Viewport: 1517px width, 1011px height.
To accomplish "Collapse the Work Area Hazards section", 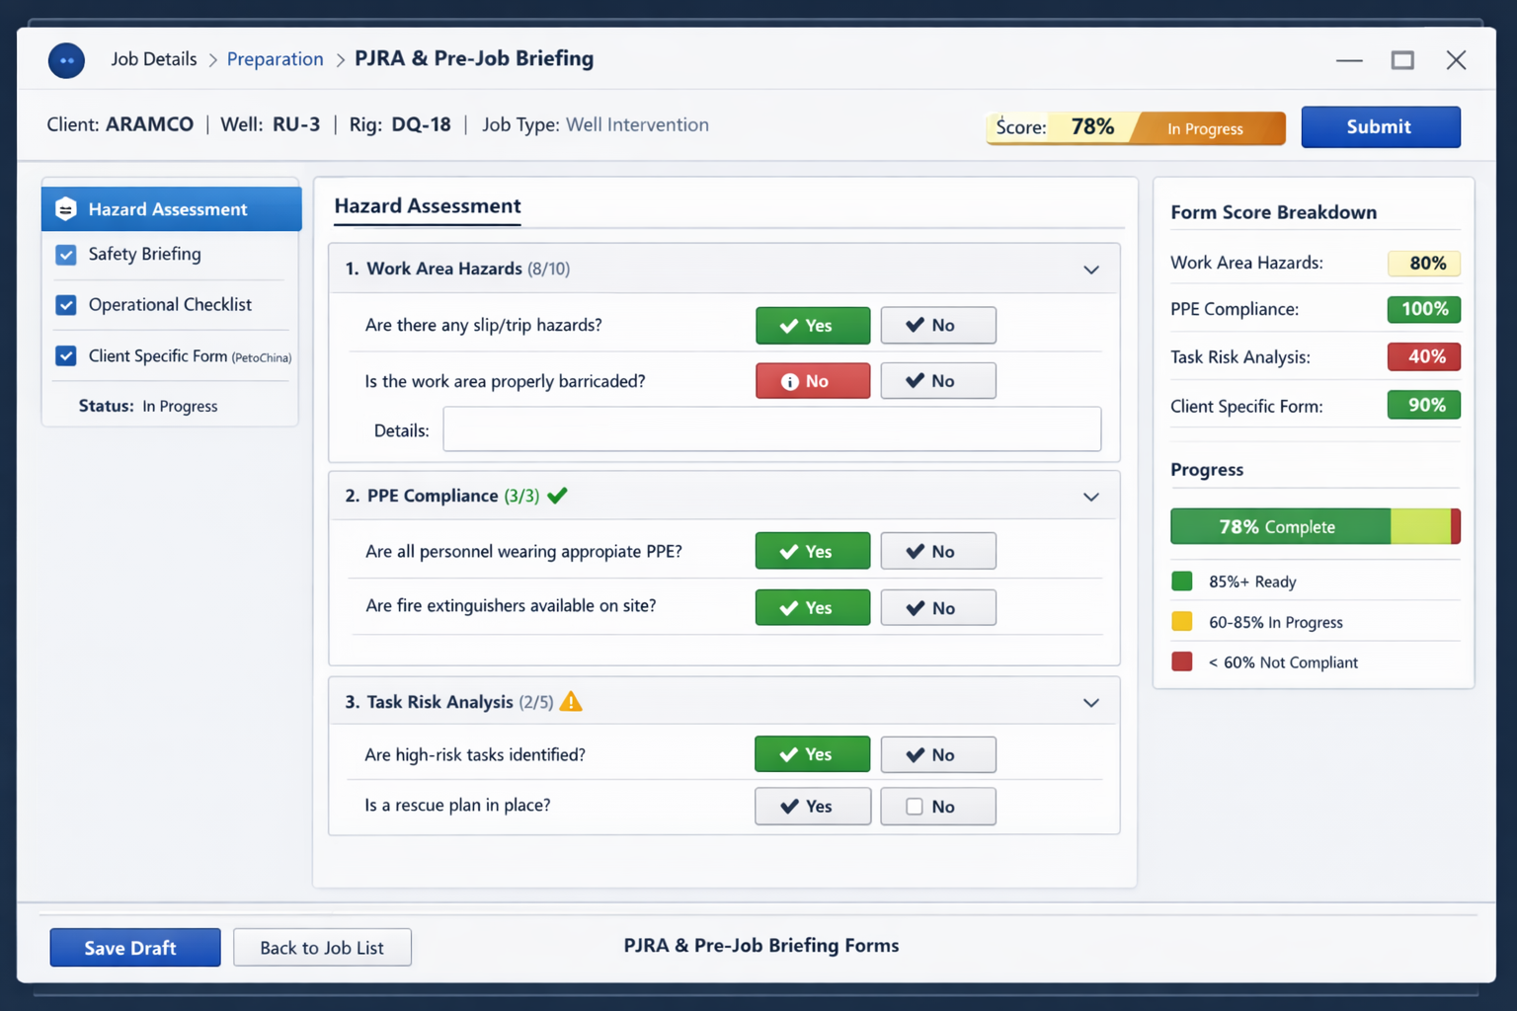I will [1090, 270].
